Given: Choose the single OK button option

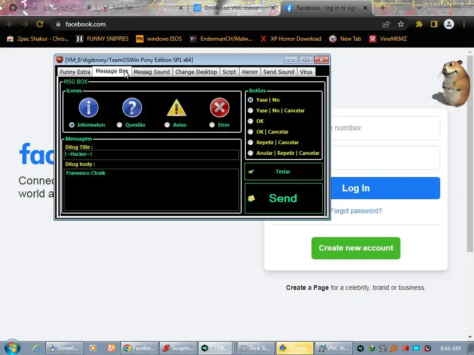Looking at the screenshot, I should tap(250, 121).
